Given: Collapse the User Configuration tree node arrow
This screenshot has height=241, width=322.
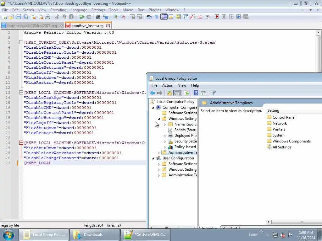Looking at the screenshot, I should point(153,158).
